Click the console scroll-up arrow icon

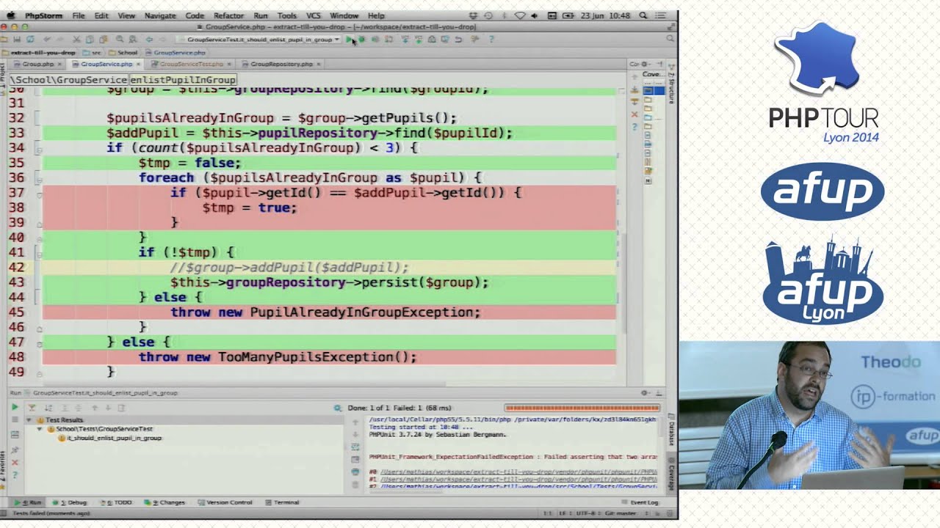click(x=355, y=422)
